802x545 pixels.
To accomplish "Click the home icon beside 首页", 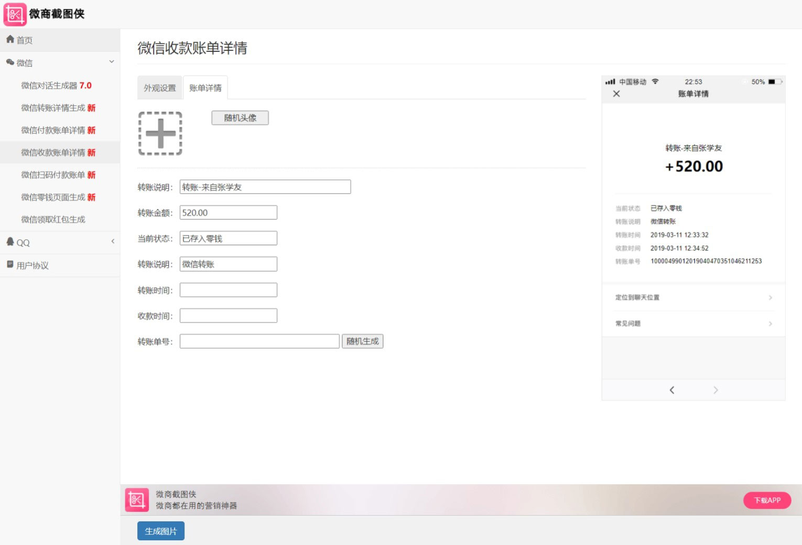I will [x=10, y=39].
